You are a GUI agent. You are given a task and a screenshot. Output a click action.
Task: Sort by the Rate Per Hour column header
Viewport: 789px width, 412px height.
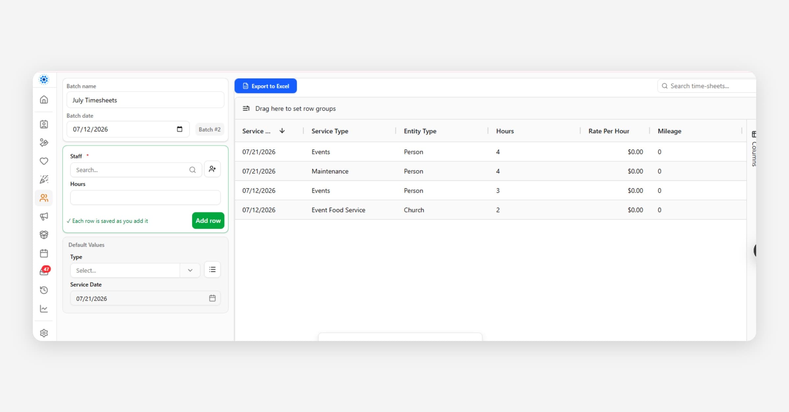(x=609, y=131)
